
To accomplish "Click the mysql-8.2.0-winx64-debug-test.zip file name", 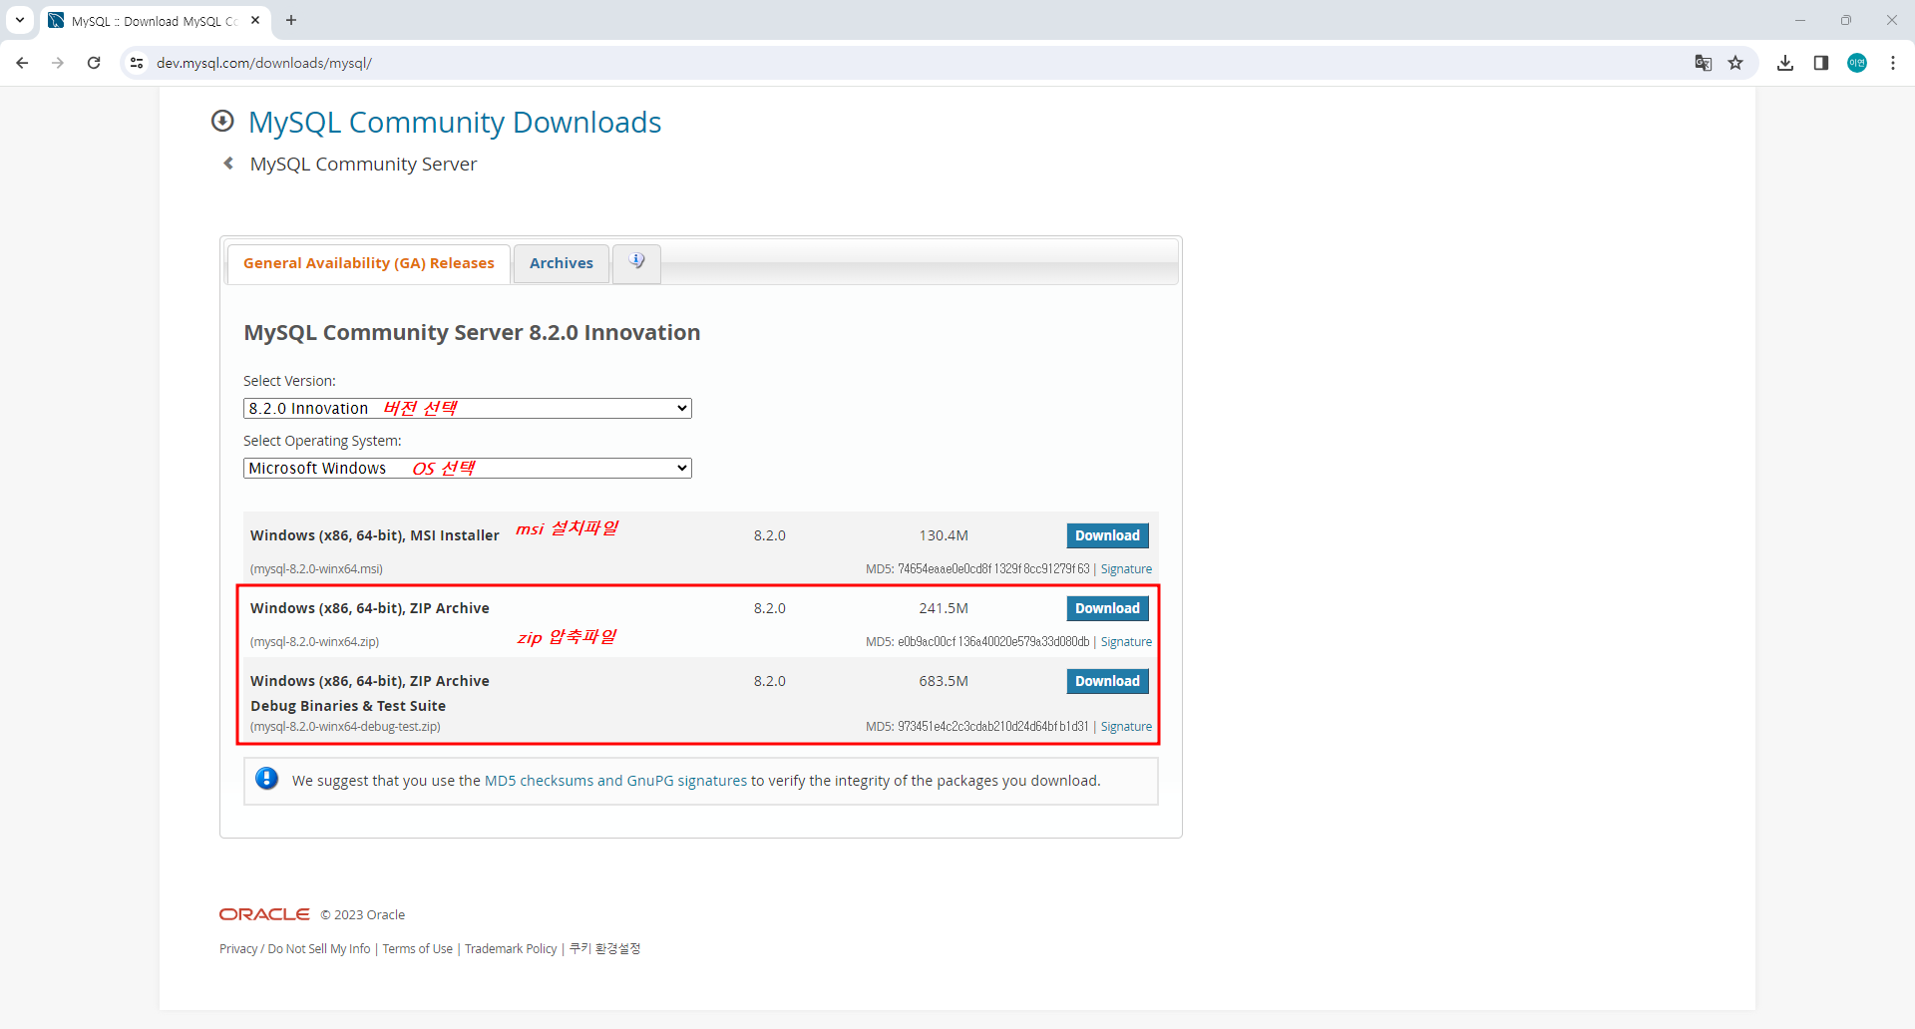I will (345, 727).
